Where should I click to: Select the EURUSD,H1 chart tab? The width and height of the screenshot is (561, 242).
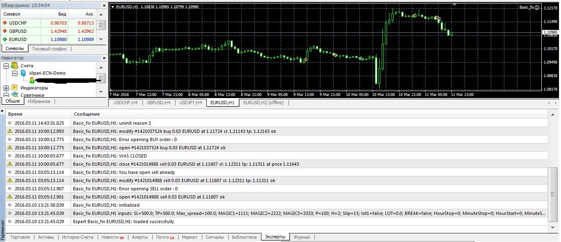click(x=222, y=103)
